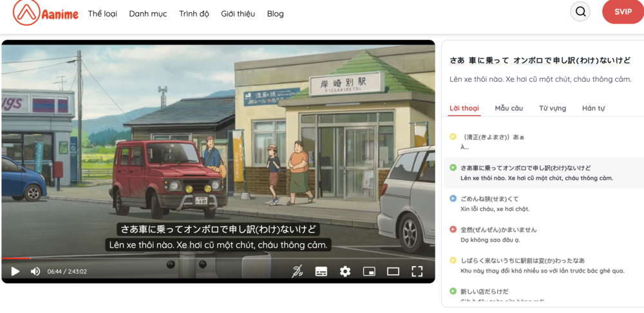Open the Trình độ menu
This screenshot has width=644, height=313.
(x=194, y=13)
